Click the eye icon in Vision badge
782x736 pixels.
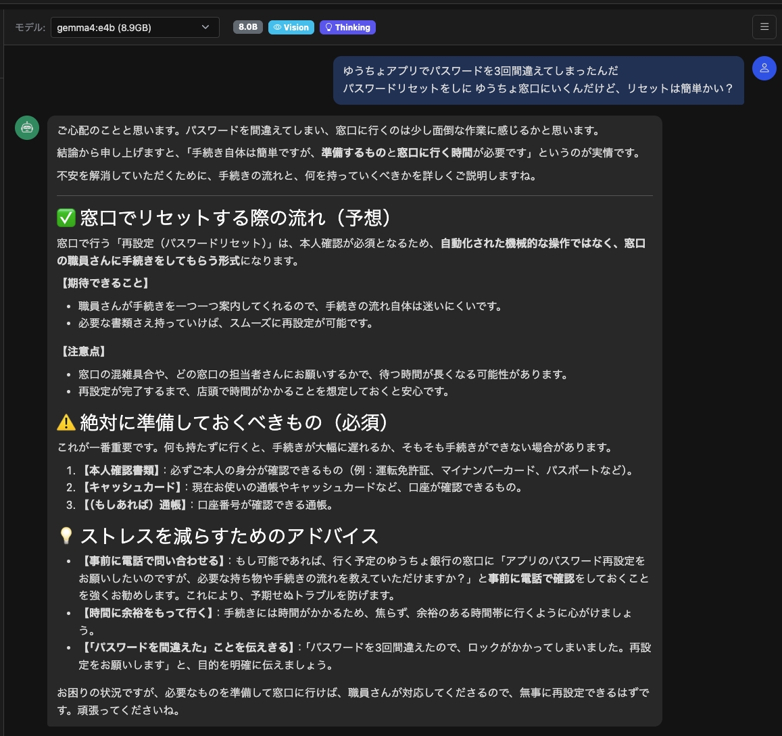click(x=277, y=28)
